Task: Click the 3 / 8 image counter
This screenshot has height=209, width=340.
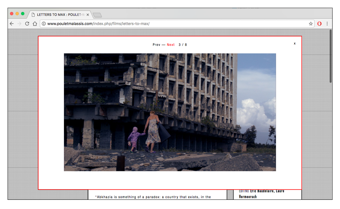Action: click(183, 45)
